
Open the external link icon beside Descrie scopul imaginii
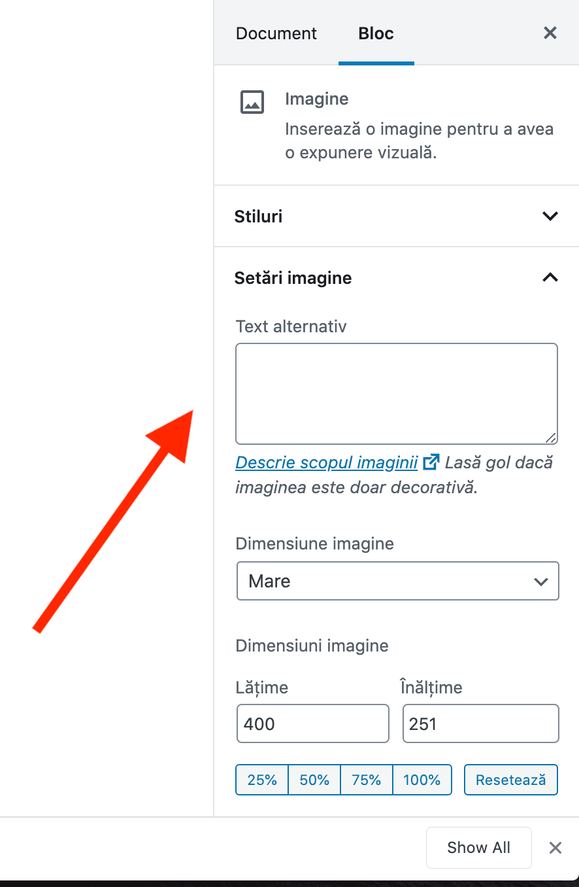(x=431, y=462)
